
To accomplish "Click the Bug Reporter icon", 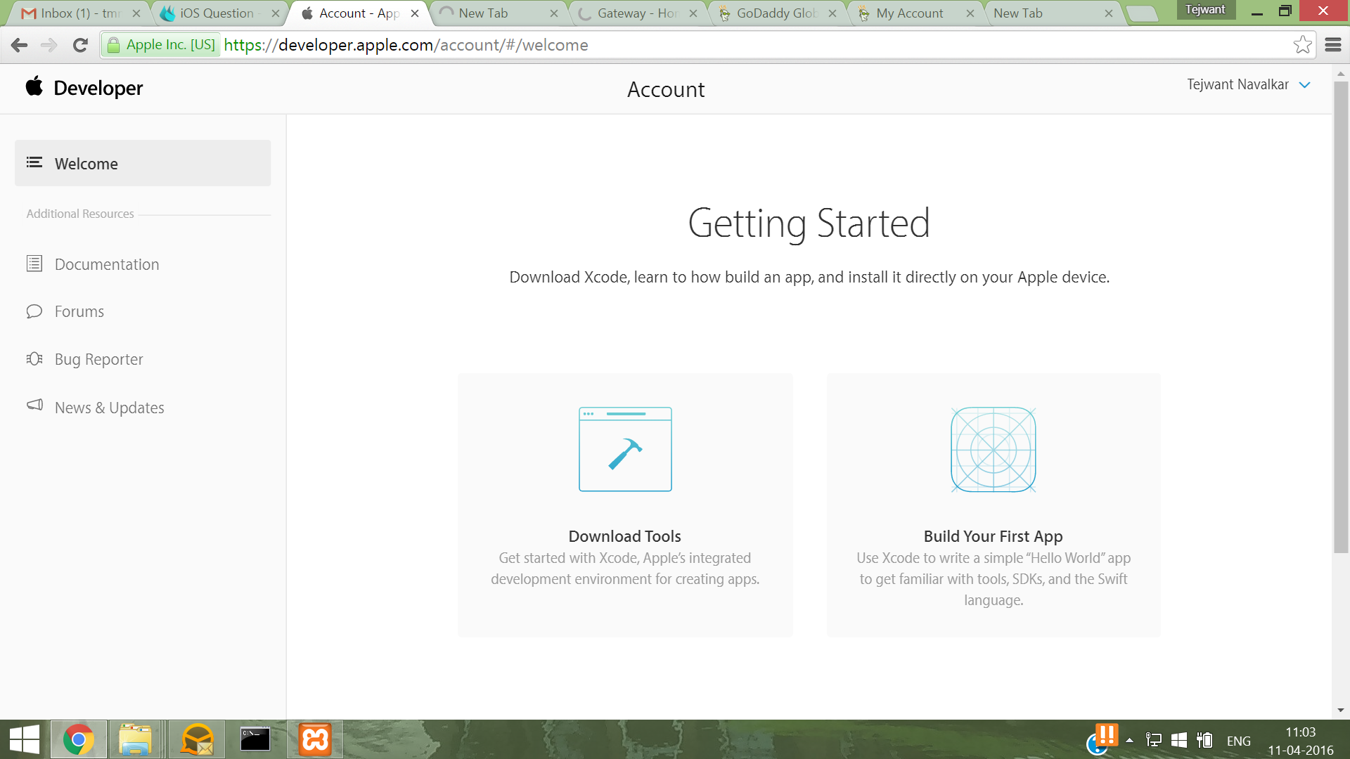I will point(34,358).
